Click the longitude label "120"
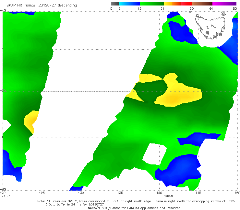 (3, 193)
